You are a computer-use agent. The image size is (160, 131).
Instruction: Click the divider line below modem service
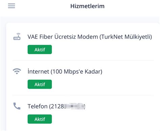tap(83, 60)
